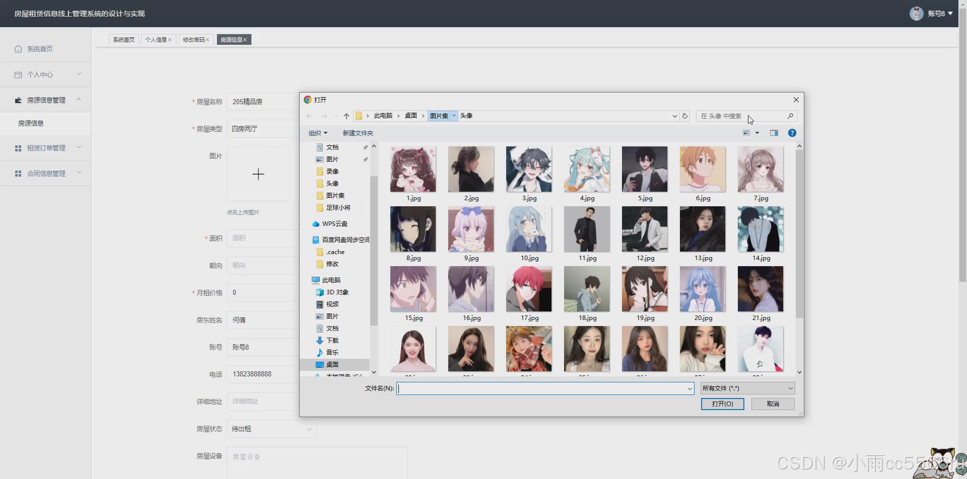Click the 系统首页 home icon in sidebar
The width and height of the screenshot is (967, 479).
click(18, 49)
